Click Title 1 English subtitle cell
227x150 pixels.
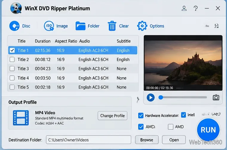point(123,50)
